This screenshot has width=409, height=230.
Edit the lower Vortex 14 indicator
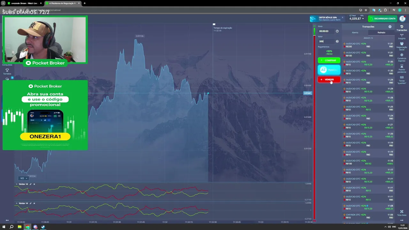pyautogui.click(x=30, y=203)
